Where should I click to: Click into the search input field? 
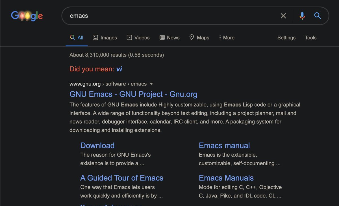point(169,16)
